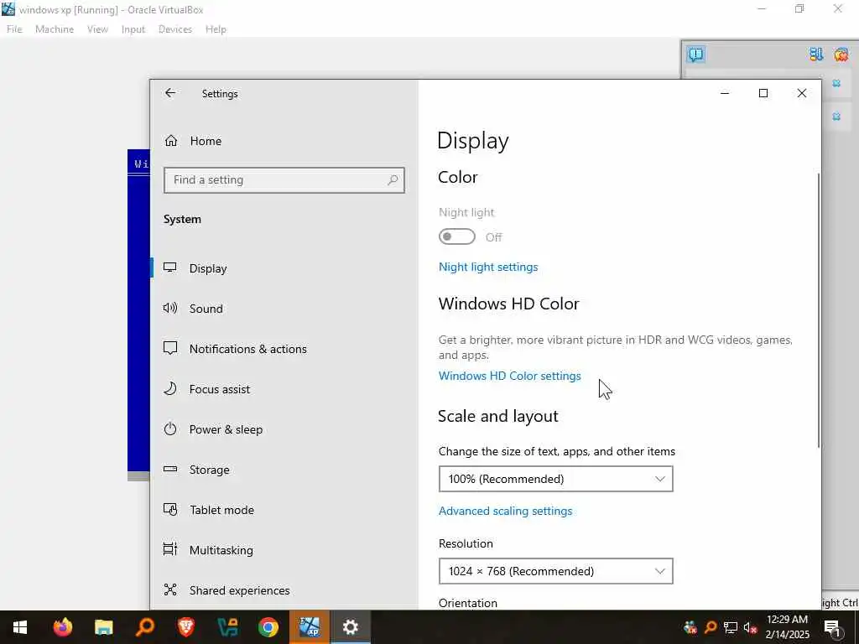Launch Brave browser from the taskbar
Screen dimensions: 859x644
pos(185,627)
